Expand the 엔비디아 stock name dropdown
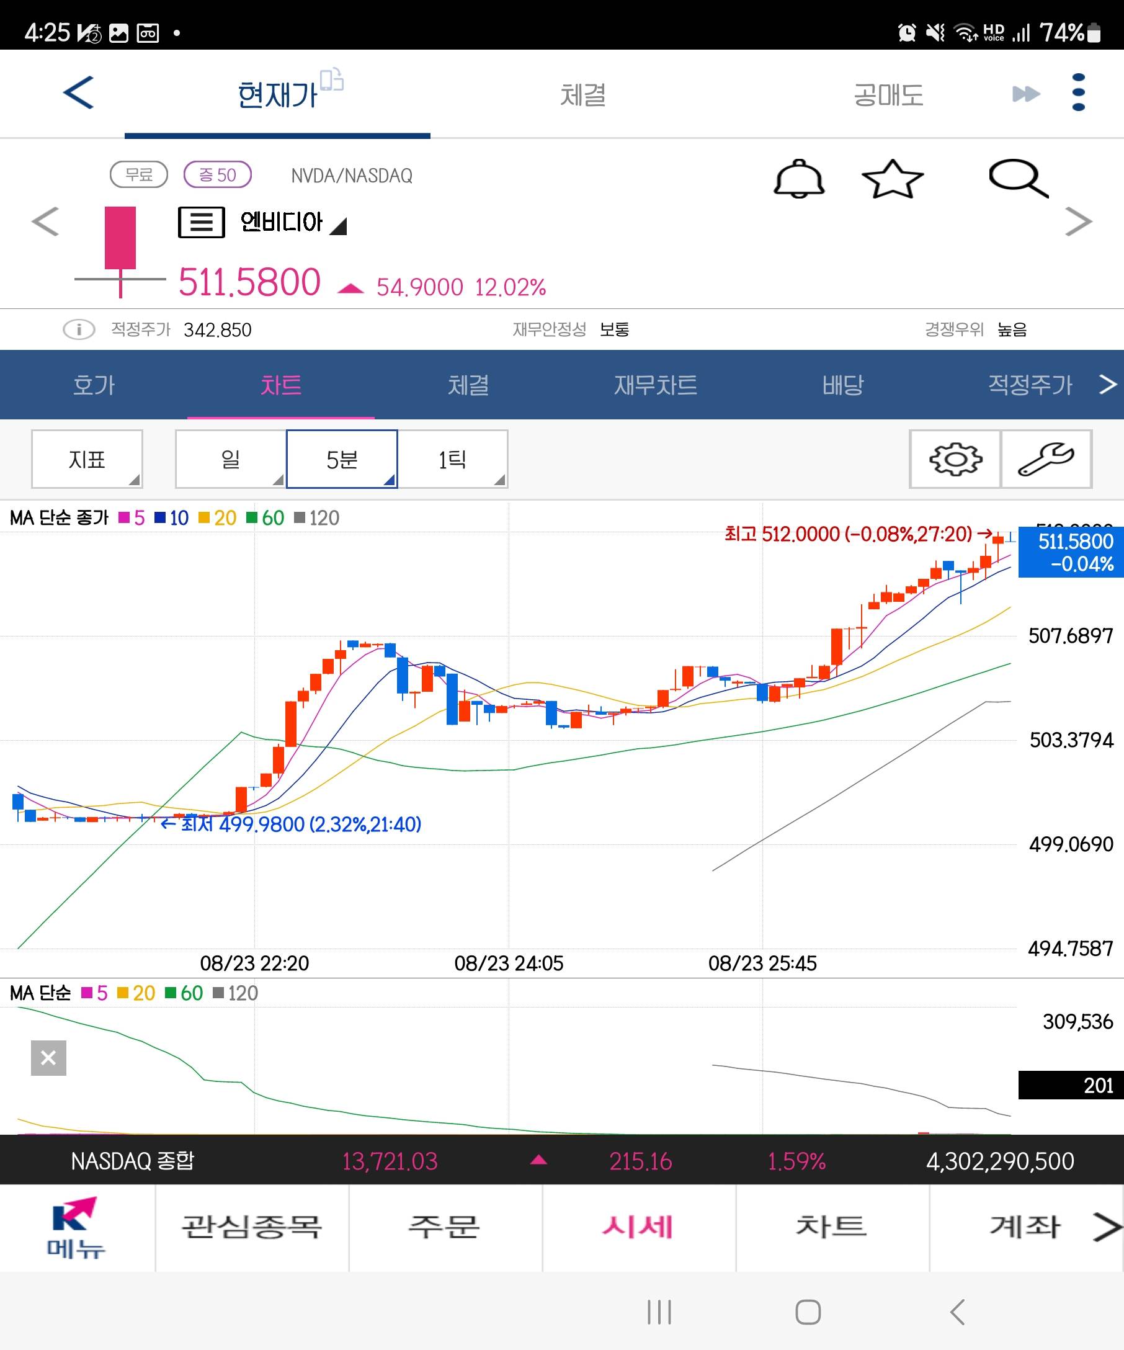Screen dimensions: 1124x1350 coord(338,226)
